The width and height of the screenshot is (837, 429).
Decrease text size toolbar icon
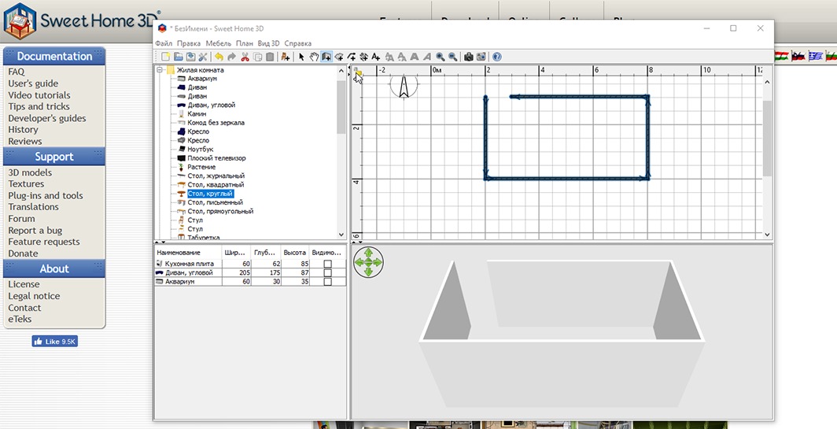(403, 57)
